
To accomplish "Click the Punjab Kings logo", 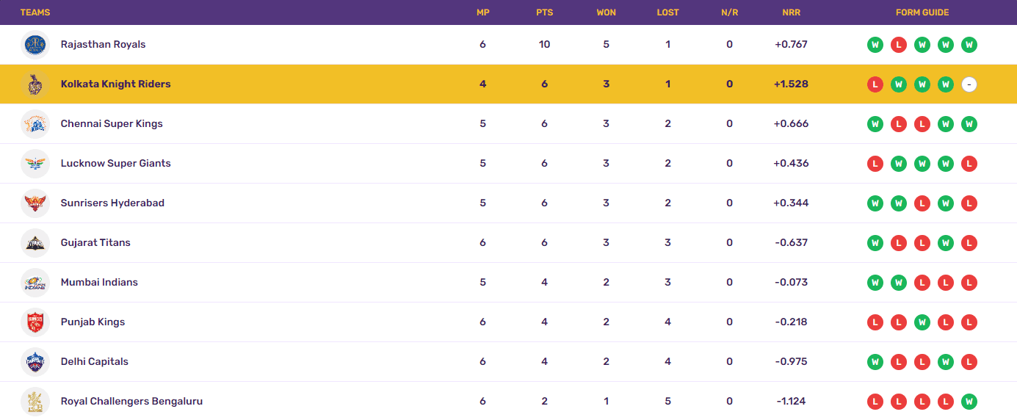I will coord(35,322).
